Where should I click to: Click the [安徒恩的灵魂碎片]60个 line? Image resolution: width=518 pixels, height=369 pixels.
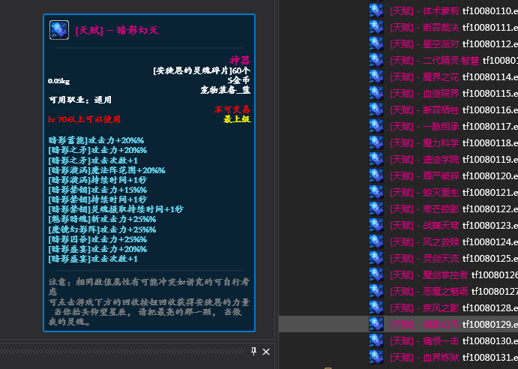tap(202, 70)
